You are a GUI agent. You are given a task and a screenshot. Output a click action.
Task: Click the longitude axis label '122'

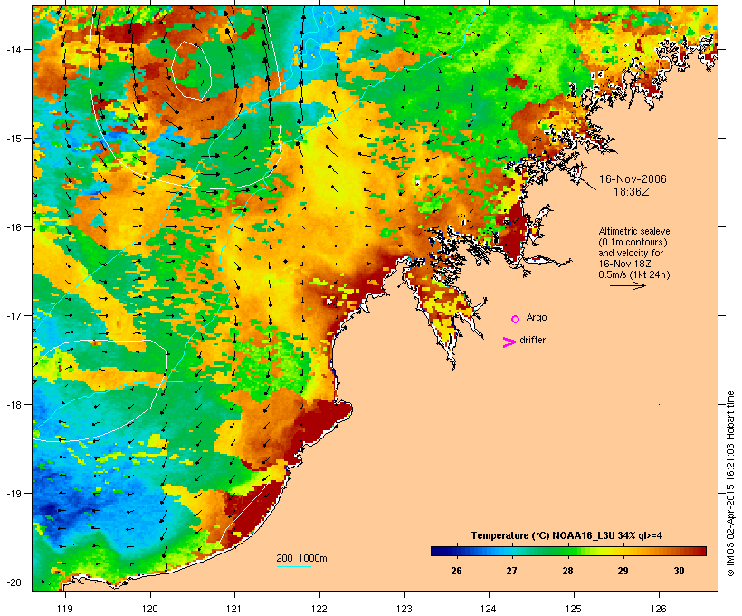(319, 609)
